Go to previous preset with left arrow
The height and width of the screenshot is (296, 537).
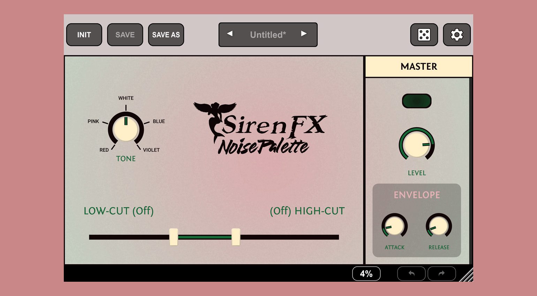pyautogui.click(x=230, y=34)
